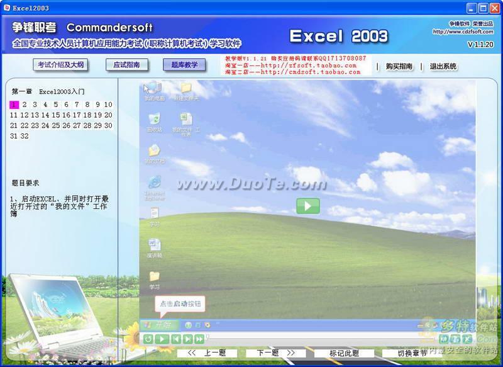The width and height of the screenshot is (503, 367).
Task: Select question number 27
Action: (77, 125)
